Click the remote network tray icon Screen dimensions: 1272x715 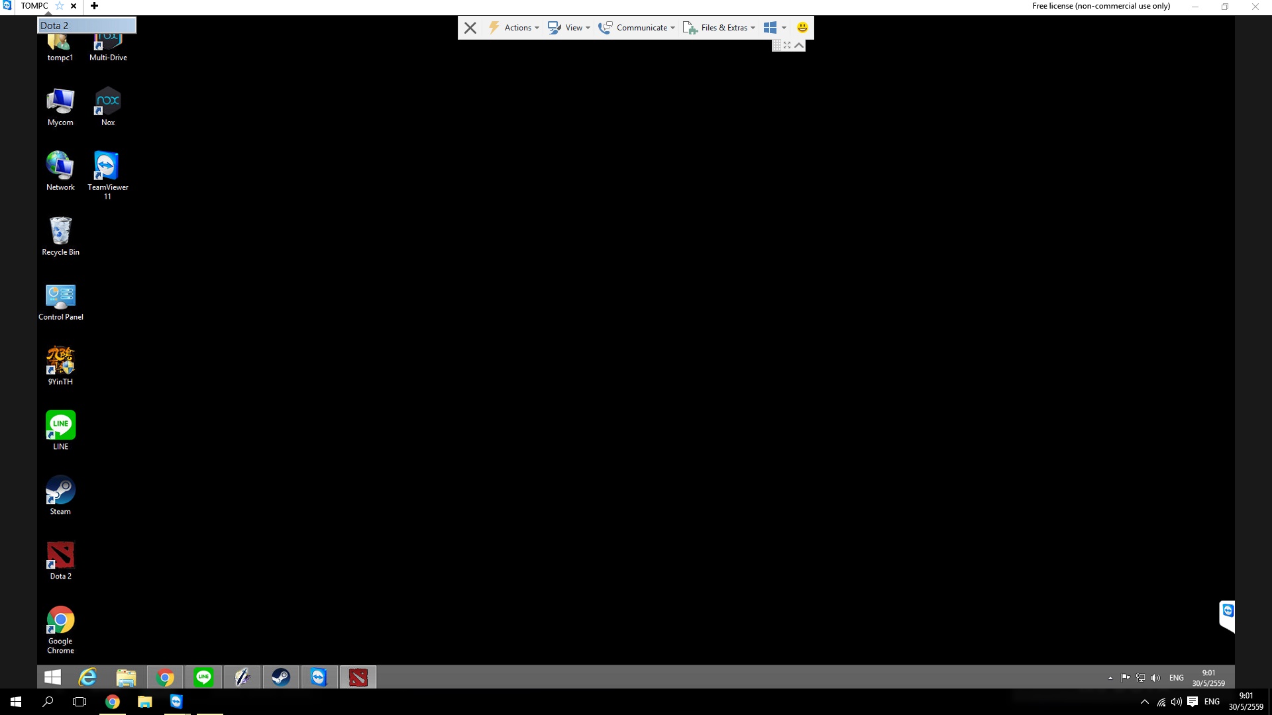1140,678
